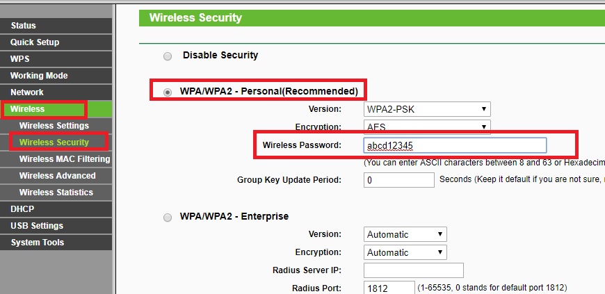Expand the Enterprise Version Automatic dropdown
The height and width of the screenshot is (294, 605).
pyautogui.click(x=405, y=234)
